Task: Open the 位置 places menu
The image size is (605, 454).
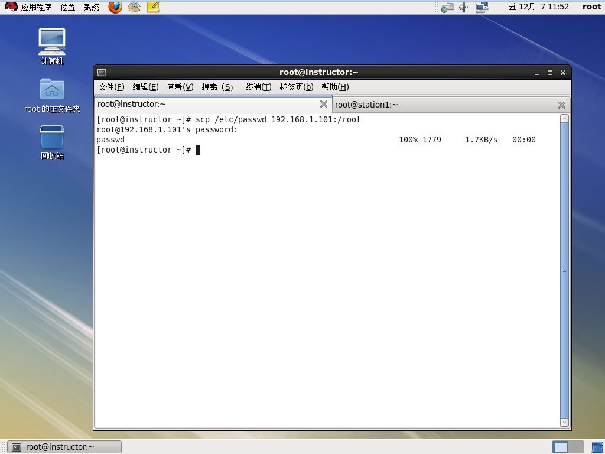Action: tap(68, 7)
